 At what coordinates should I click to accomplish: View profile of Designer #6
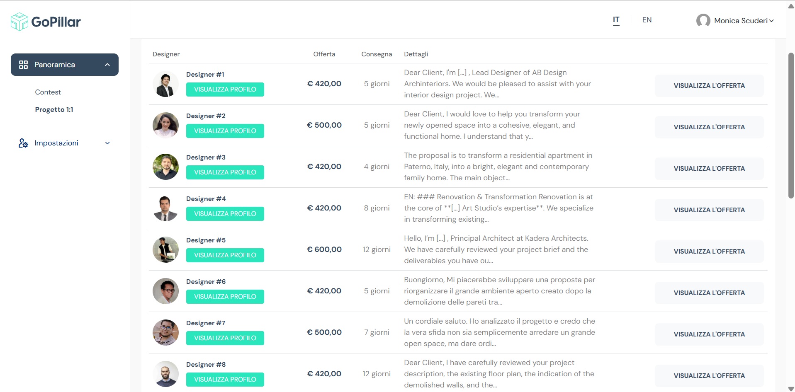225,297
